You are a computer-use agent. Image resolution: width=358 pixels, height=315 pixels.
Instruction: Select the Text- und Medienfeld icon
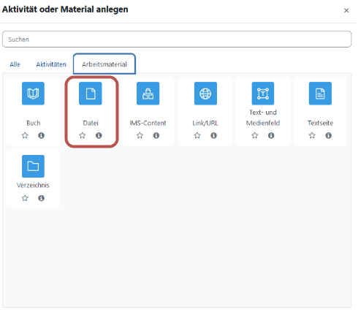point(263,94)
